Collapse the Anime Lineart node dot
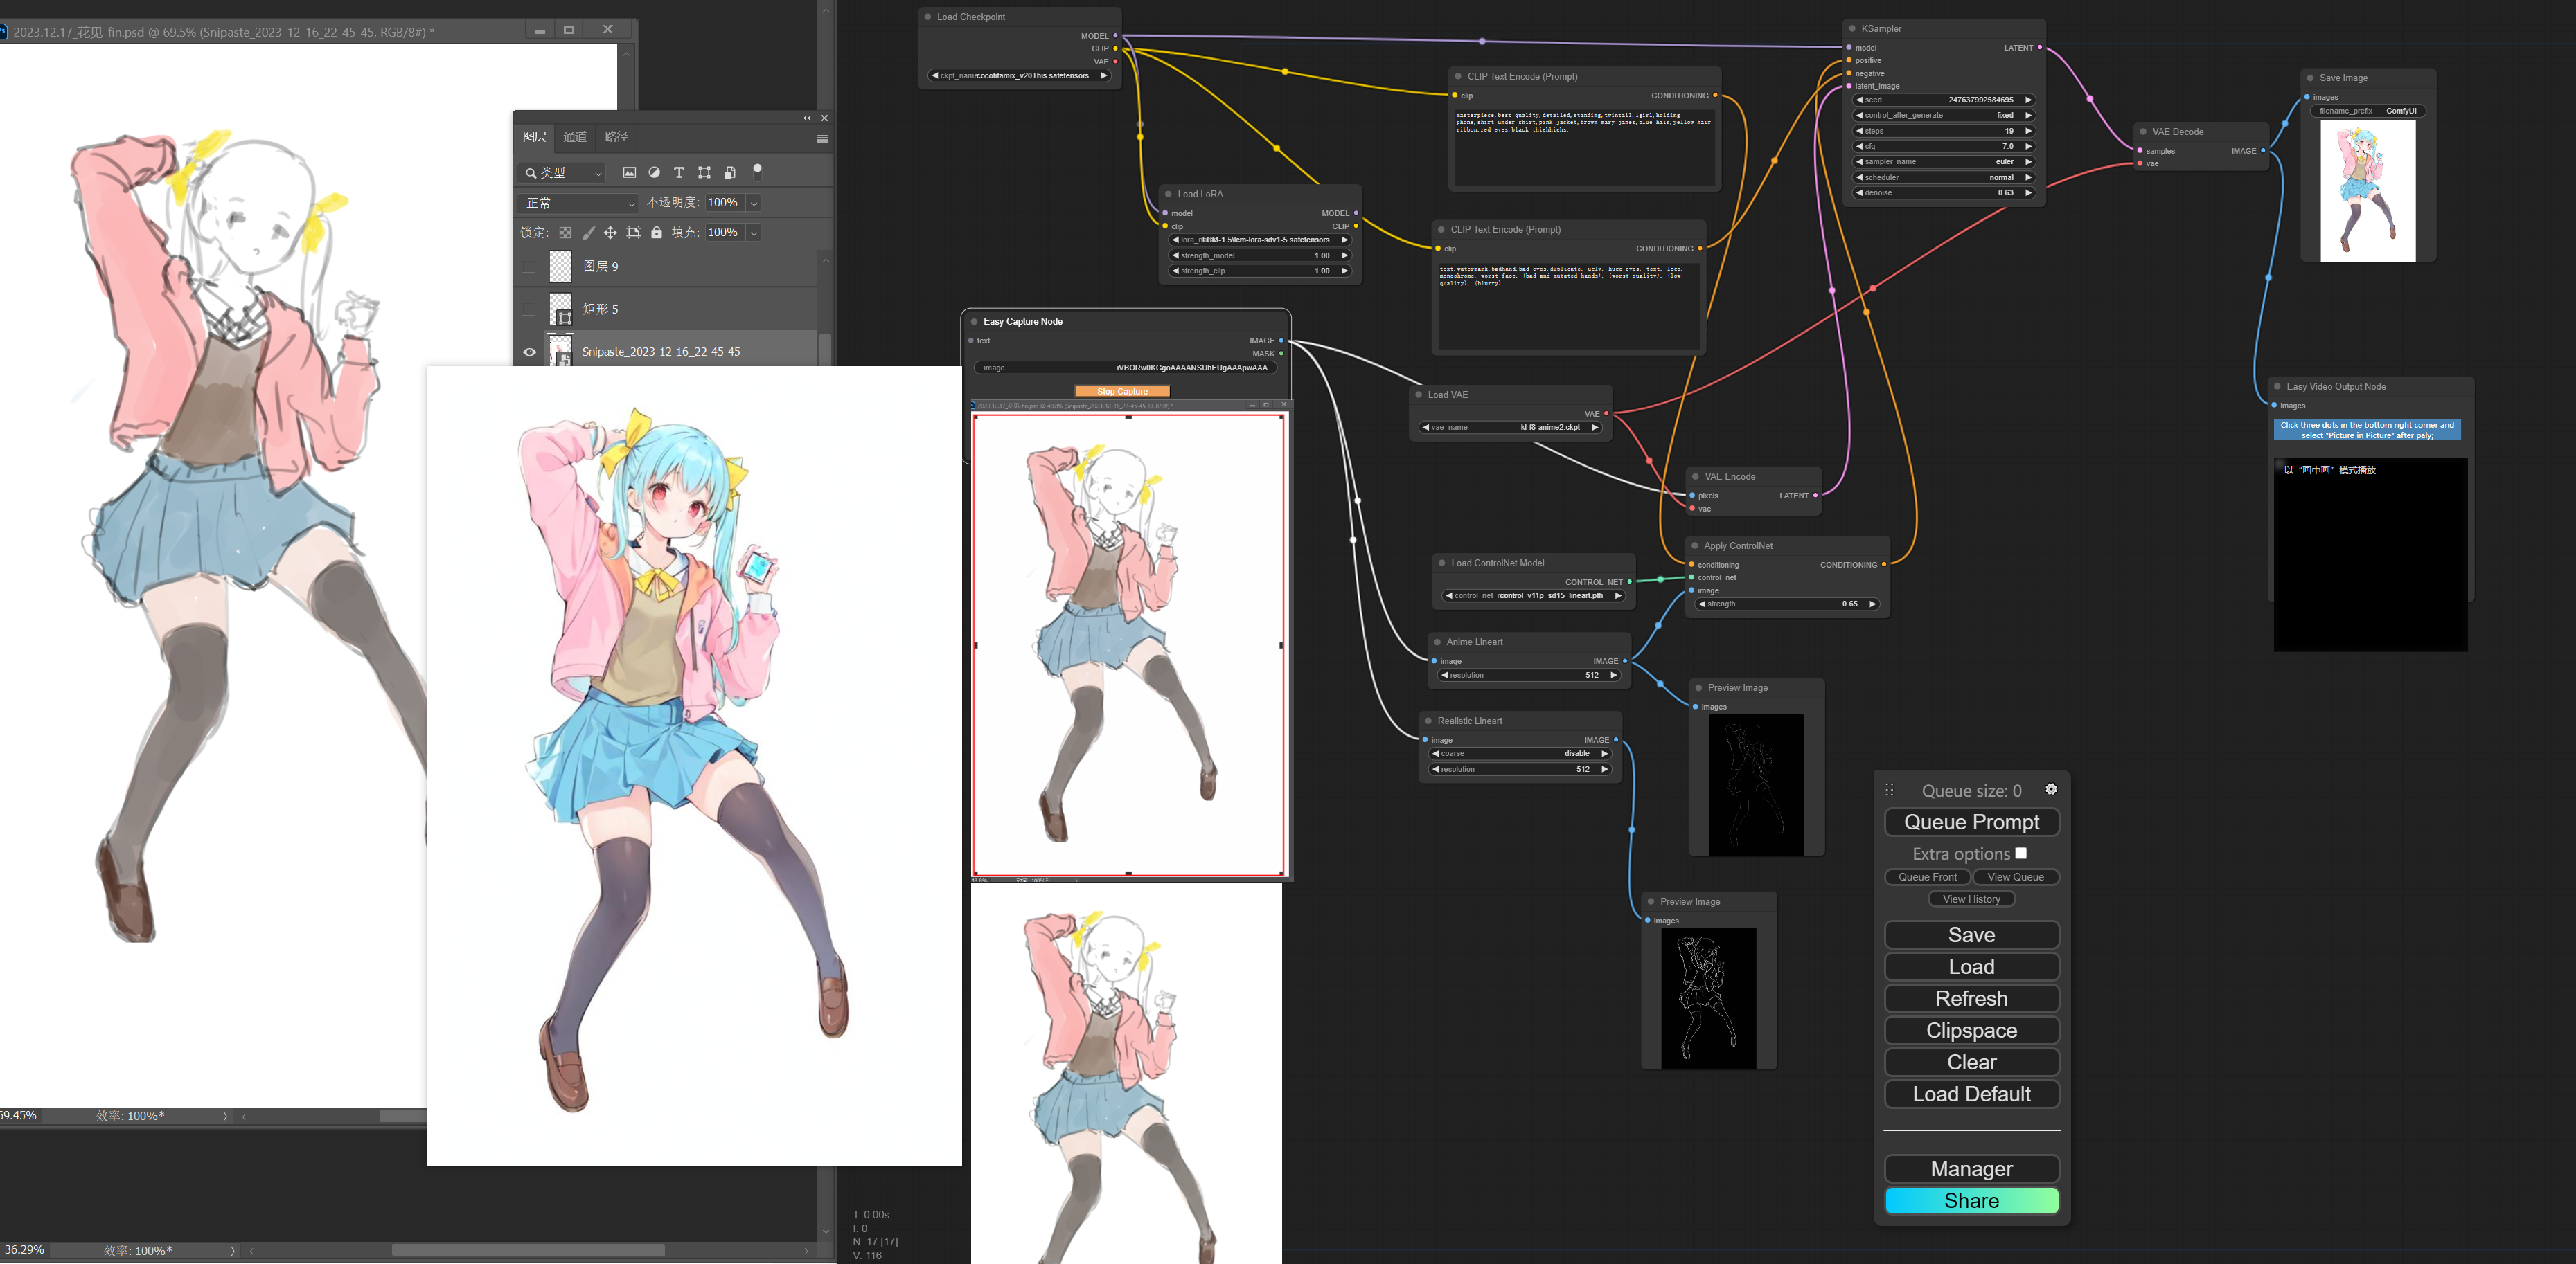This screenshot has height=1264, width=2576. (1437, 642)
